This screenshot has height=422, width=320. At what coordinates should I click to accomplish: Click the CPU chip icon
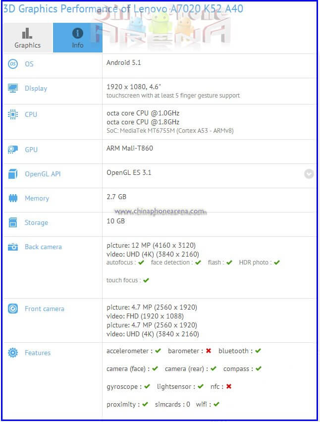[x=13, y=114]
